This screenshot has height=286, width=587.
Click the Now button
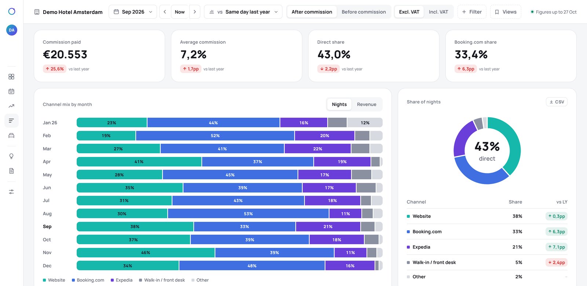pos(180,12)
